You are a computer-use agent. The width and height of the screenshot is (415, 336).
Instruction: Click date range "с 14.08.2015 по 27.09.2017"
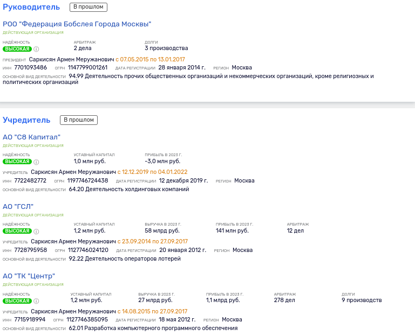152,311
